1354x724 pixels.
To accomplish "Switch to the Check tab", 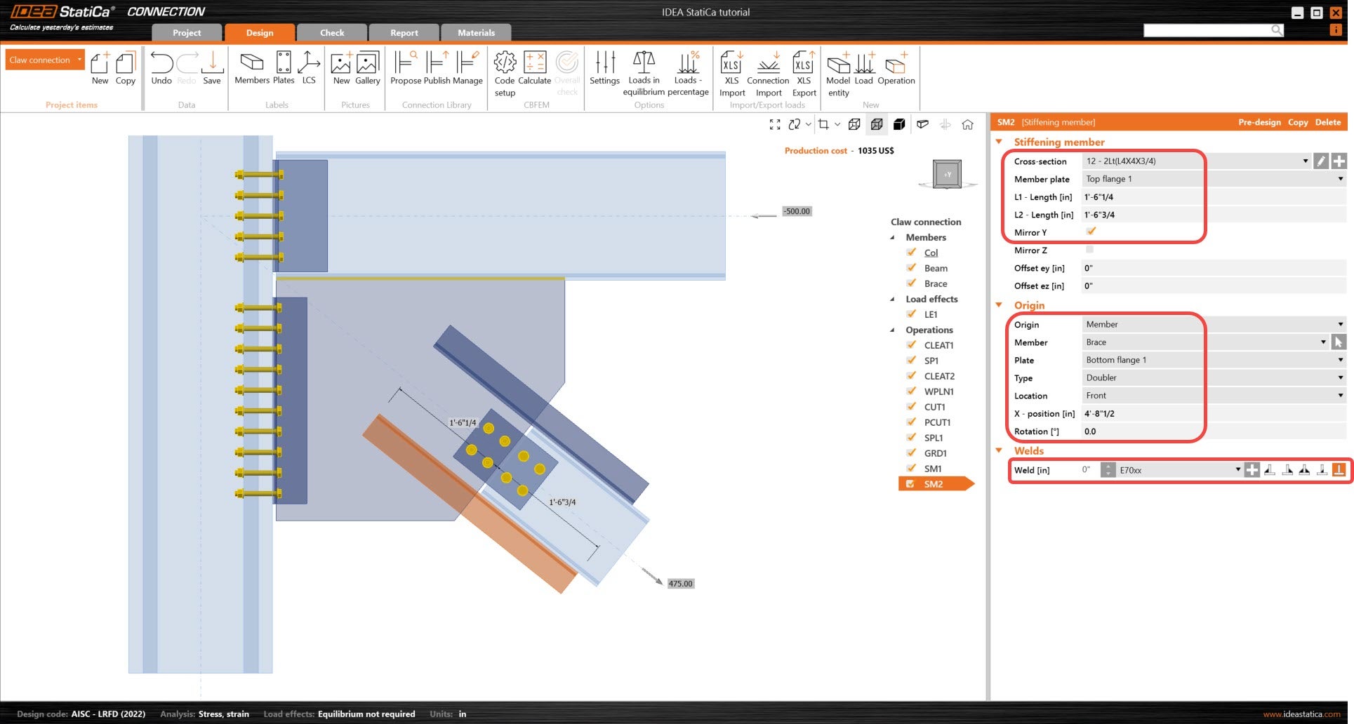I will 332,33.
